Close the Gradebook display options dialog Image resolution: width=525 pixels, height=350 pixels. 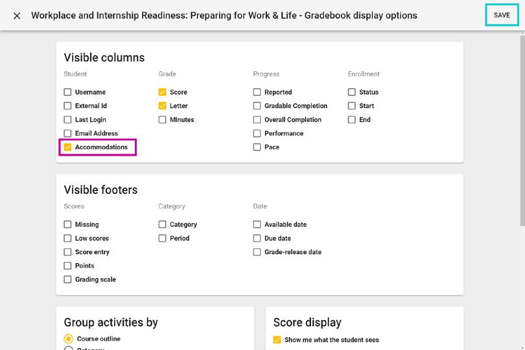coord(17,16)
